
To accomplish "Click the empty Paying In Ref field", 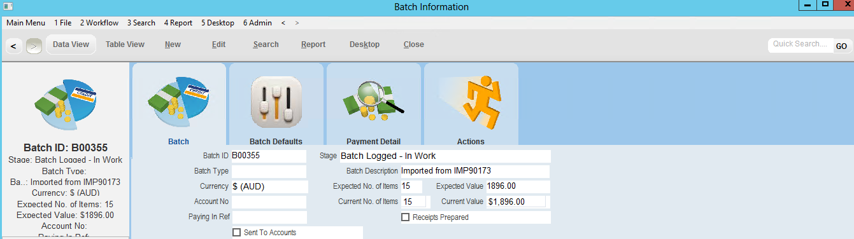I will (269, 217).
